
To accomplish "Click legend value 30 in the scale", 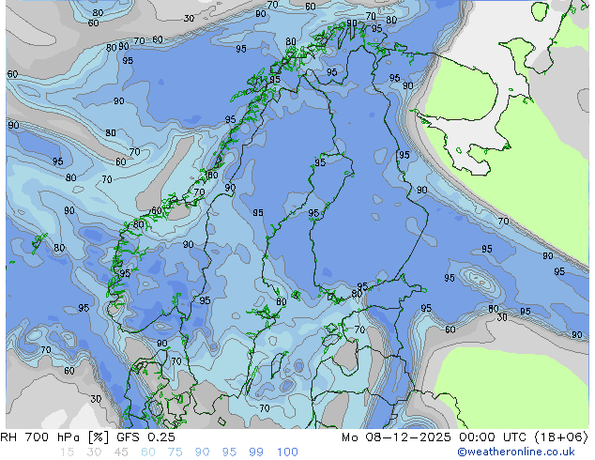I will coord(94,452).
